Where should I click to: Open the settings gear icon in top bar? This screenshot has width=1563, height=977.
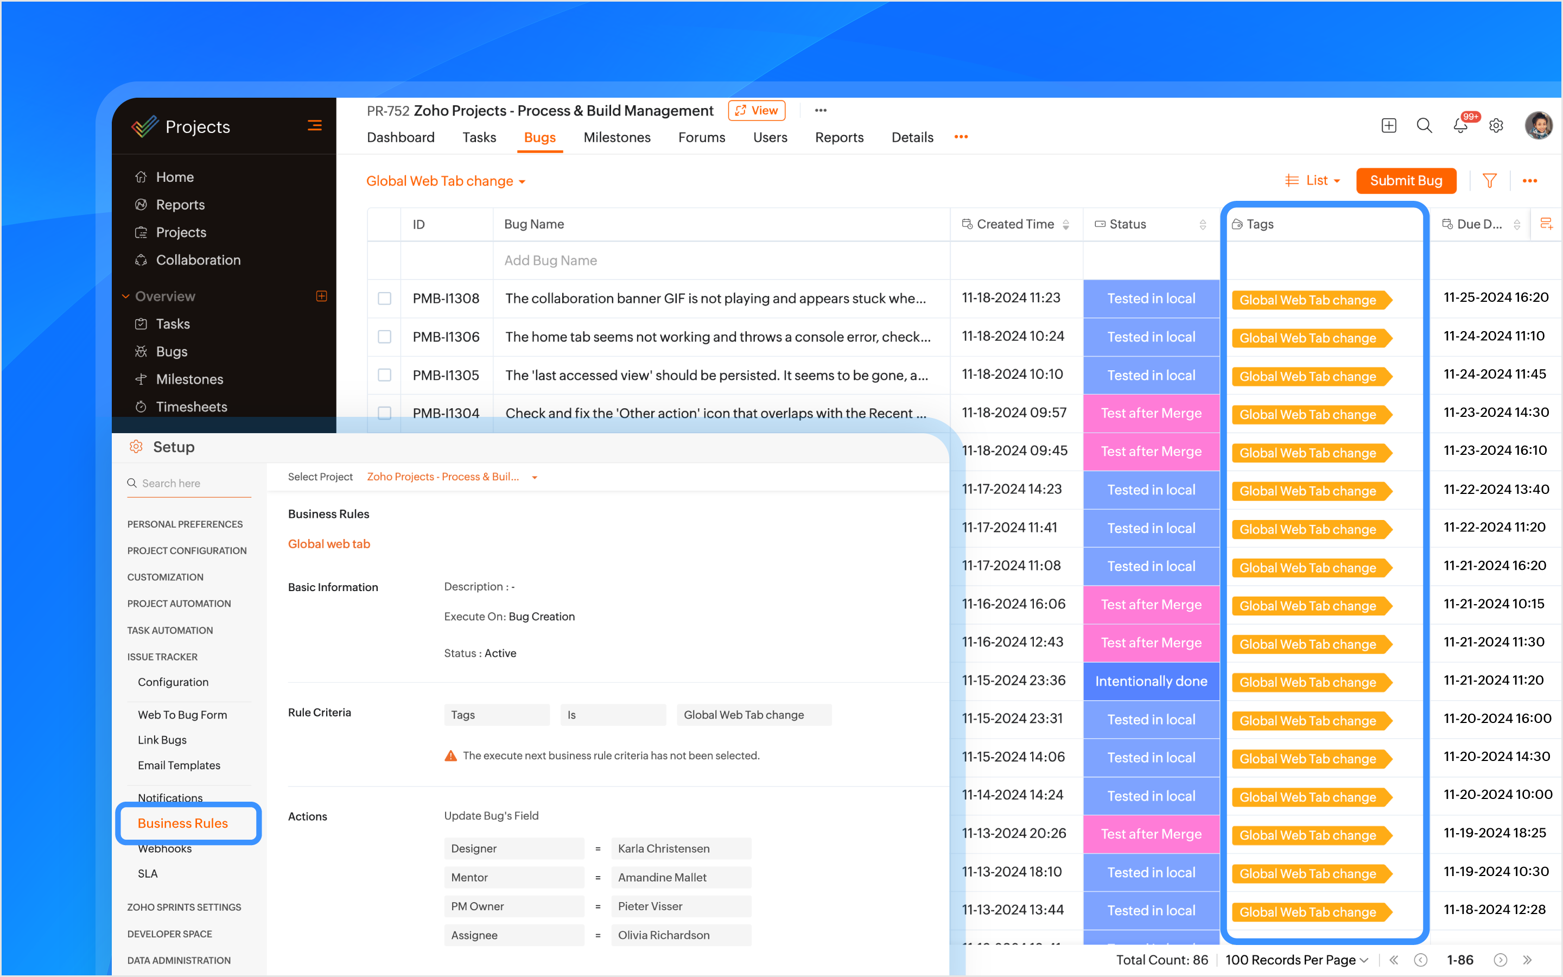click(1496, 125)
